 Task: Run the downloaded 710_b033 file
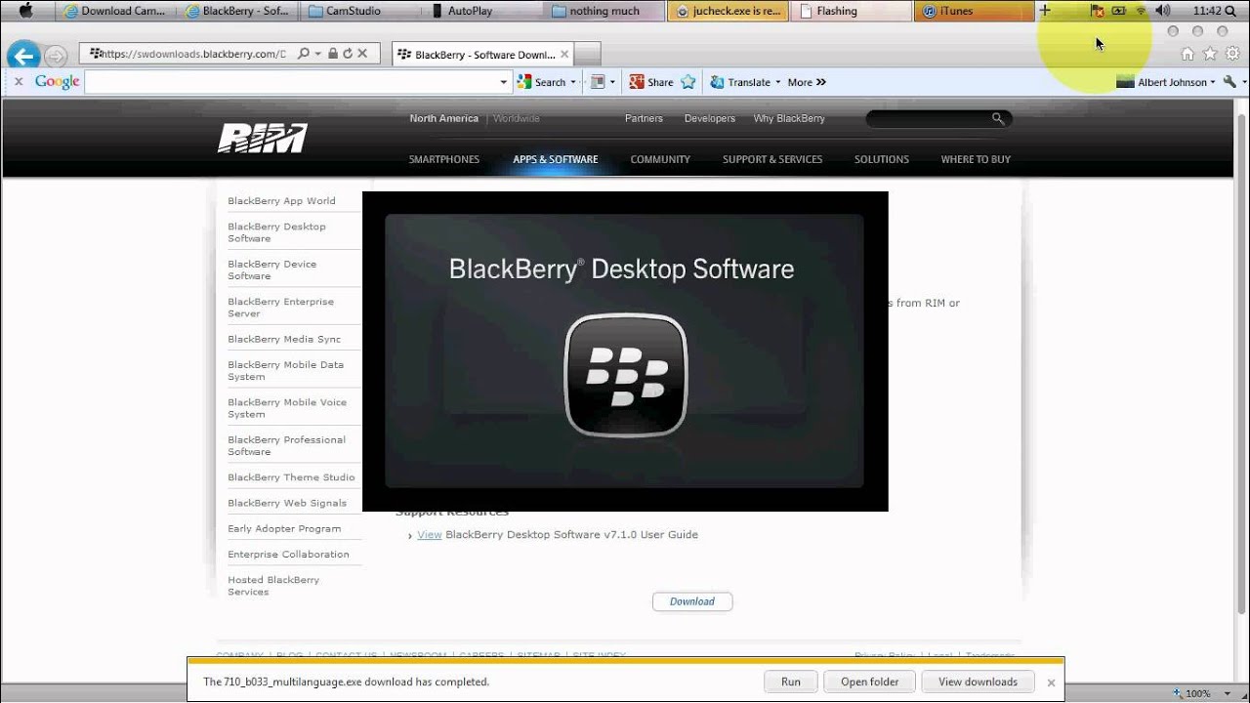[791, 682]
